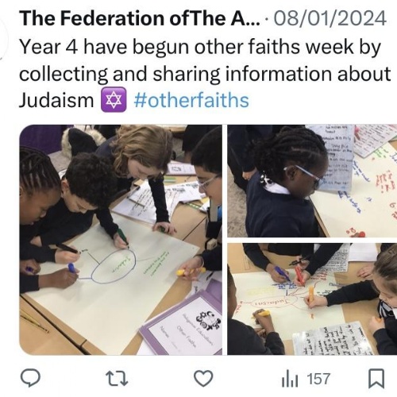Click purple Other Faiths booklet in photo
The width and height of the screenshot is (397, 397).
[181, 326]
